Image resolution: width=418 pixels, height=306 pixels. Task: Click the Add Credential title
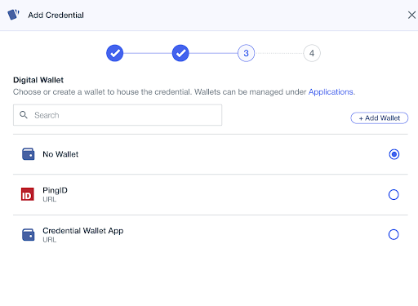[56, 15]
